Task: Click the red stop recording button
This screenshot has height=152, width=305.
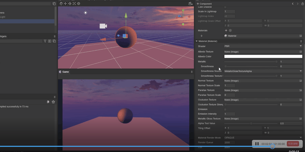Action: point(293,144)
